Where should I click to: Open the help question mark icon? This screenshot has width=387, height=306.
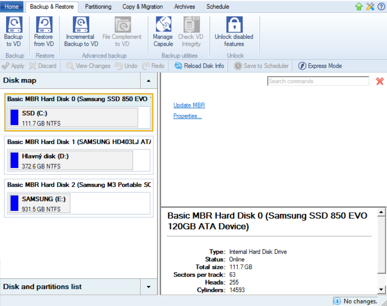click(381, 7)
